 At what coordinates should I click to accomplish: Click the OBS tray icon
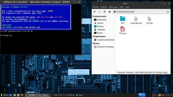coord(154,95)
